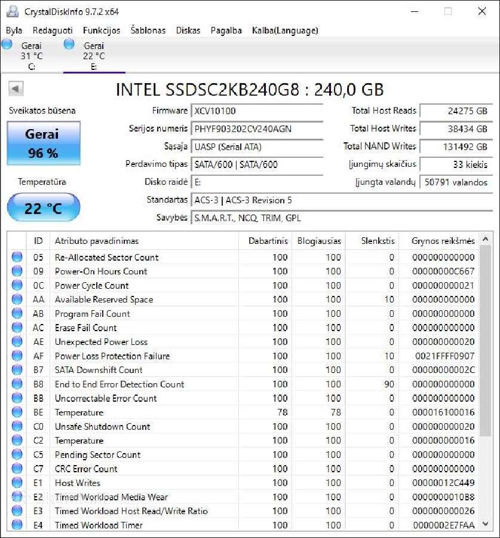Click the Sąsaja field UASP (Serial ATA)
The height and width of the screenshot is (538, 500).
coord(257,147)
